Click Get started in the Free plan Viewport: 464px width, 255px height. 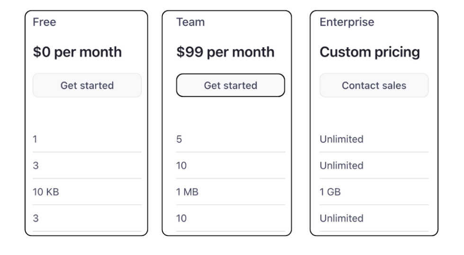pos(87,86)
